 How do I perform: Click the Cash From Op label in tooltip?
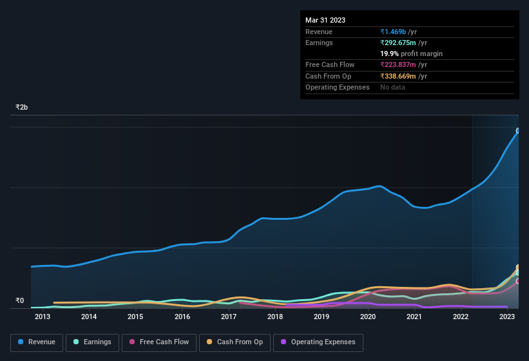tap(328, 76)
